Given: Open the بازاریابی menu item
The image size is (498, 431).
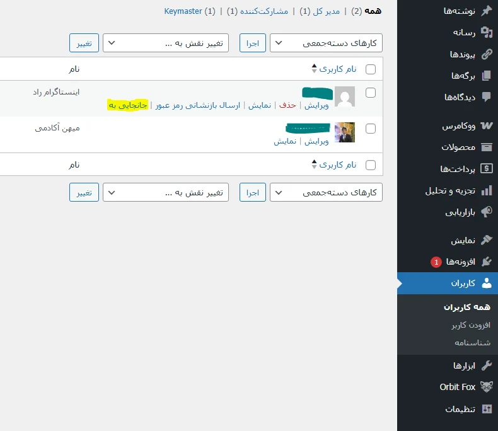Looking at the screenshot, I should (x=448, y=212).
